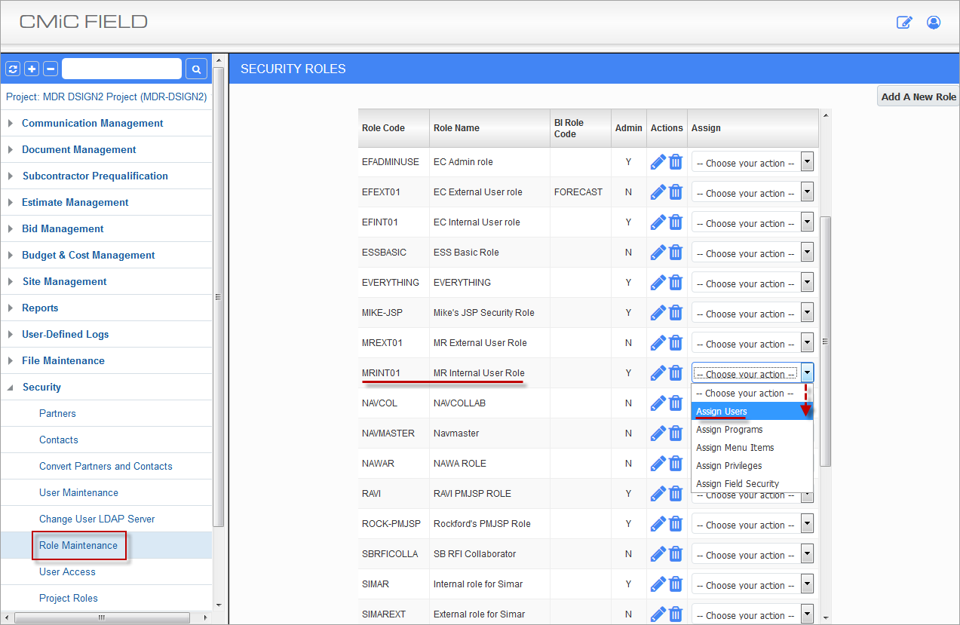Delete the EFINT01 role

(x=676, y=222)
